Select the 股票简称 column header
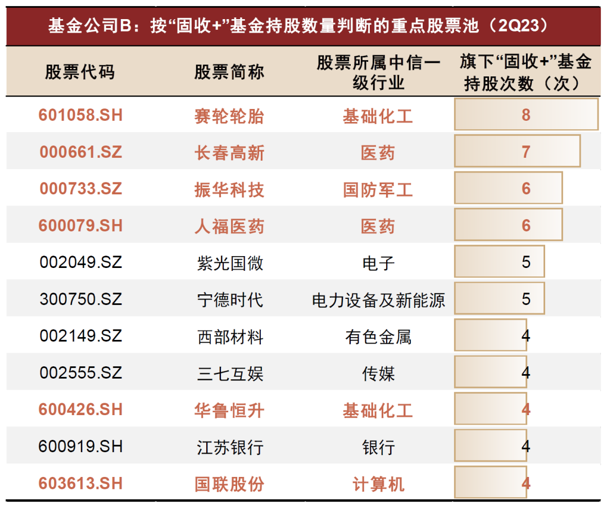Image resolution: width=607 pixels, height=505 pixels. click(x=229, y=72)
